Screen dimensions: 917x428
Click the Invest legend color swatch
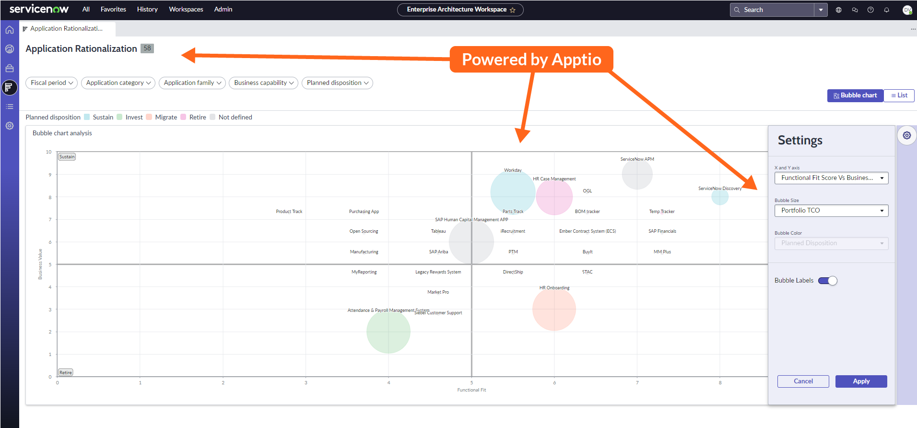tap(119, 117)
